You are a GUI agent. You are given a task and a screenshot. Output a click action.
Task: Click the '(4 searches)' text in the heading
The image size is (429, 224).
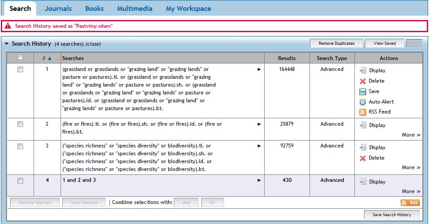(69, 44)
